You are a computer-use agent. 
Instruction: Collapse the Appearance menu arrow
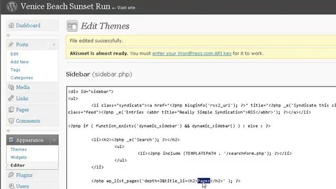pos(54,140)
